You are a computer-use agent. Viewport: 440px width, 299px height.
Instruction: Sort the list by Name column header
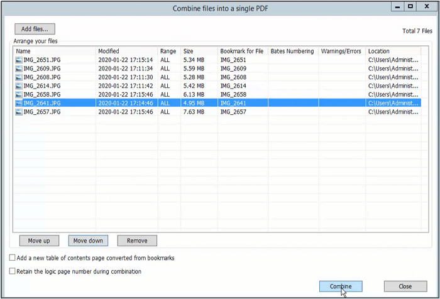[x=55, y=51]
